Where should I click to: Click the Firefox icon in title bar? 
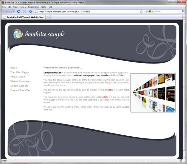3,2
